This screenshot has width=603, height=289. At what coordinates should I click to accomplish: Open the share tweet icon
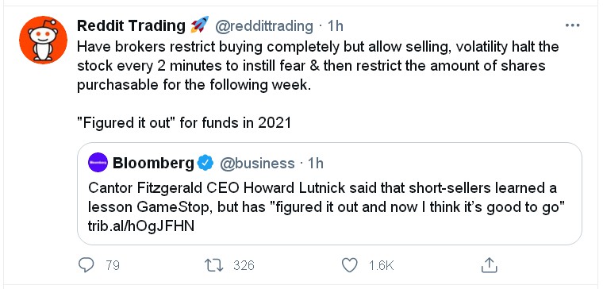(x=490, y=264)
